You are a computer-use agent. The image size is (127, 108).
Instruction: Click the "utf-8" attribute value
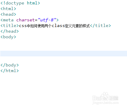[x=47, y=20]
